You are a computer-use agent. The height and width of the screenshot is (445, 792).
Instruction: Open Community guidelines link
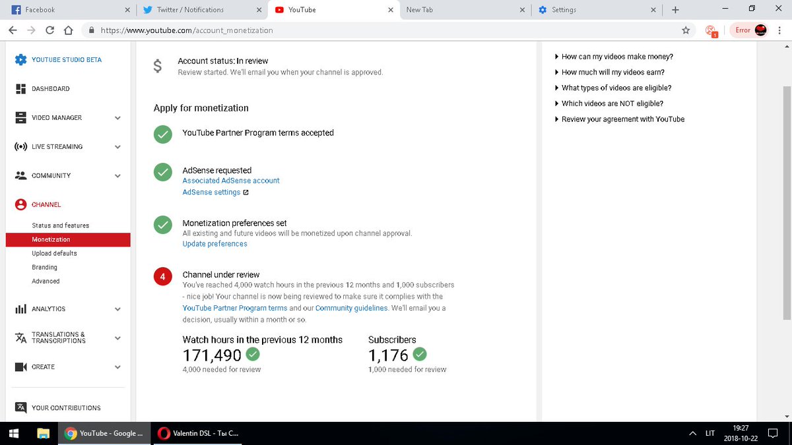(x=352, y=308)
